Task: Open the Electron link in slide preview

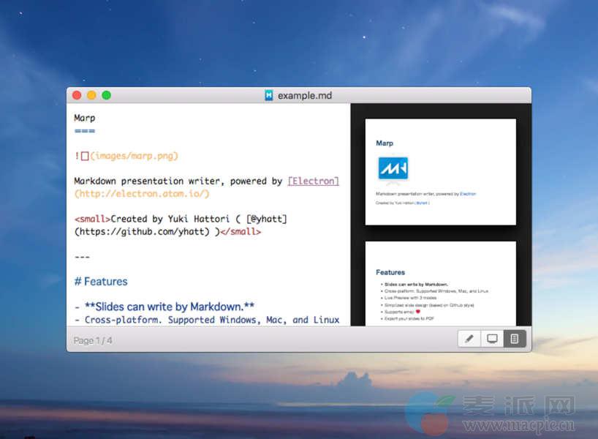Action: 468,194
